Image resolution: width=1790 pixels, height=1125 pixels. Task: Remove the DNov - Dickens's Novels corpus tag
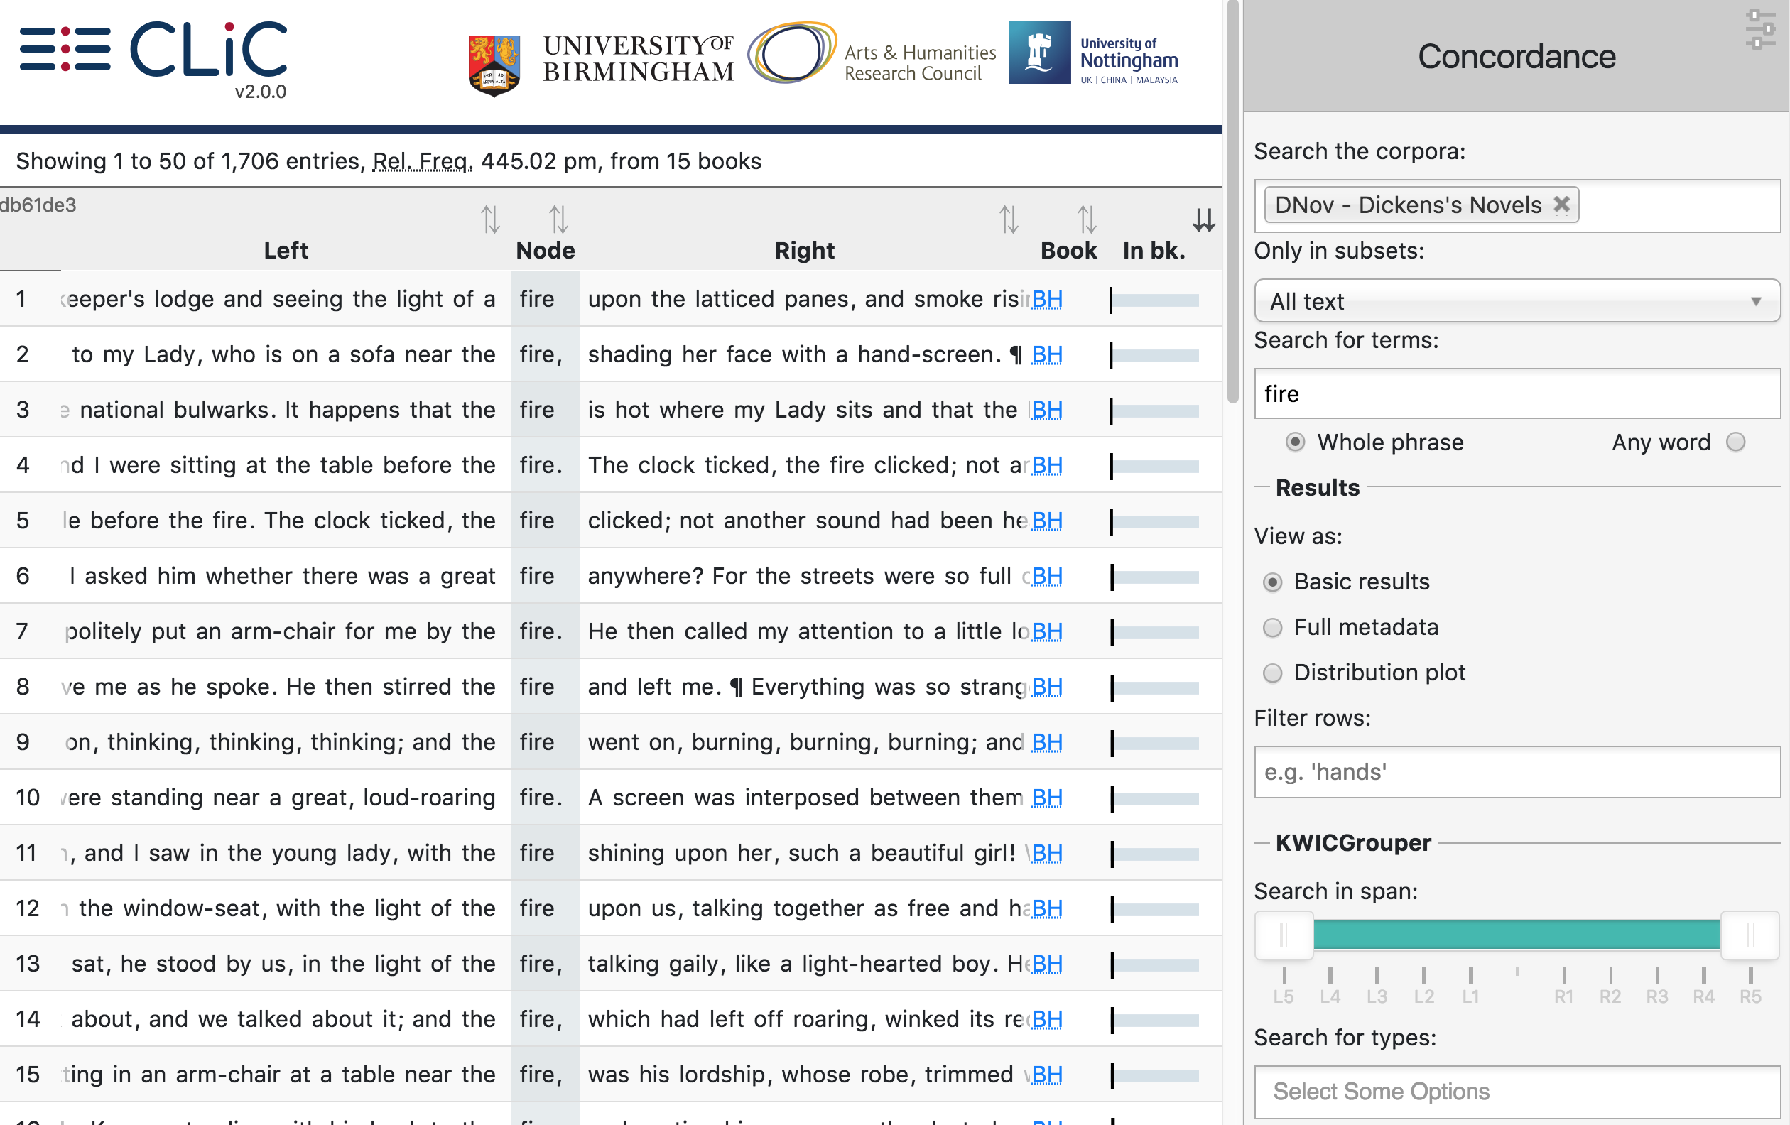click(1561, 205)
